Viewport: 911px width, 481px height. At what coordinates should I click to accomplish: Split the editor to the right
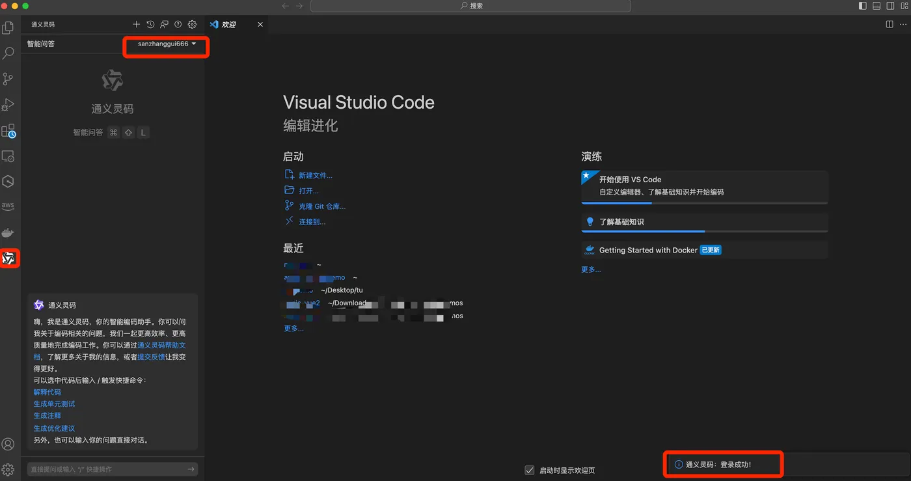890,24
